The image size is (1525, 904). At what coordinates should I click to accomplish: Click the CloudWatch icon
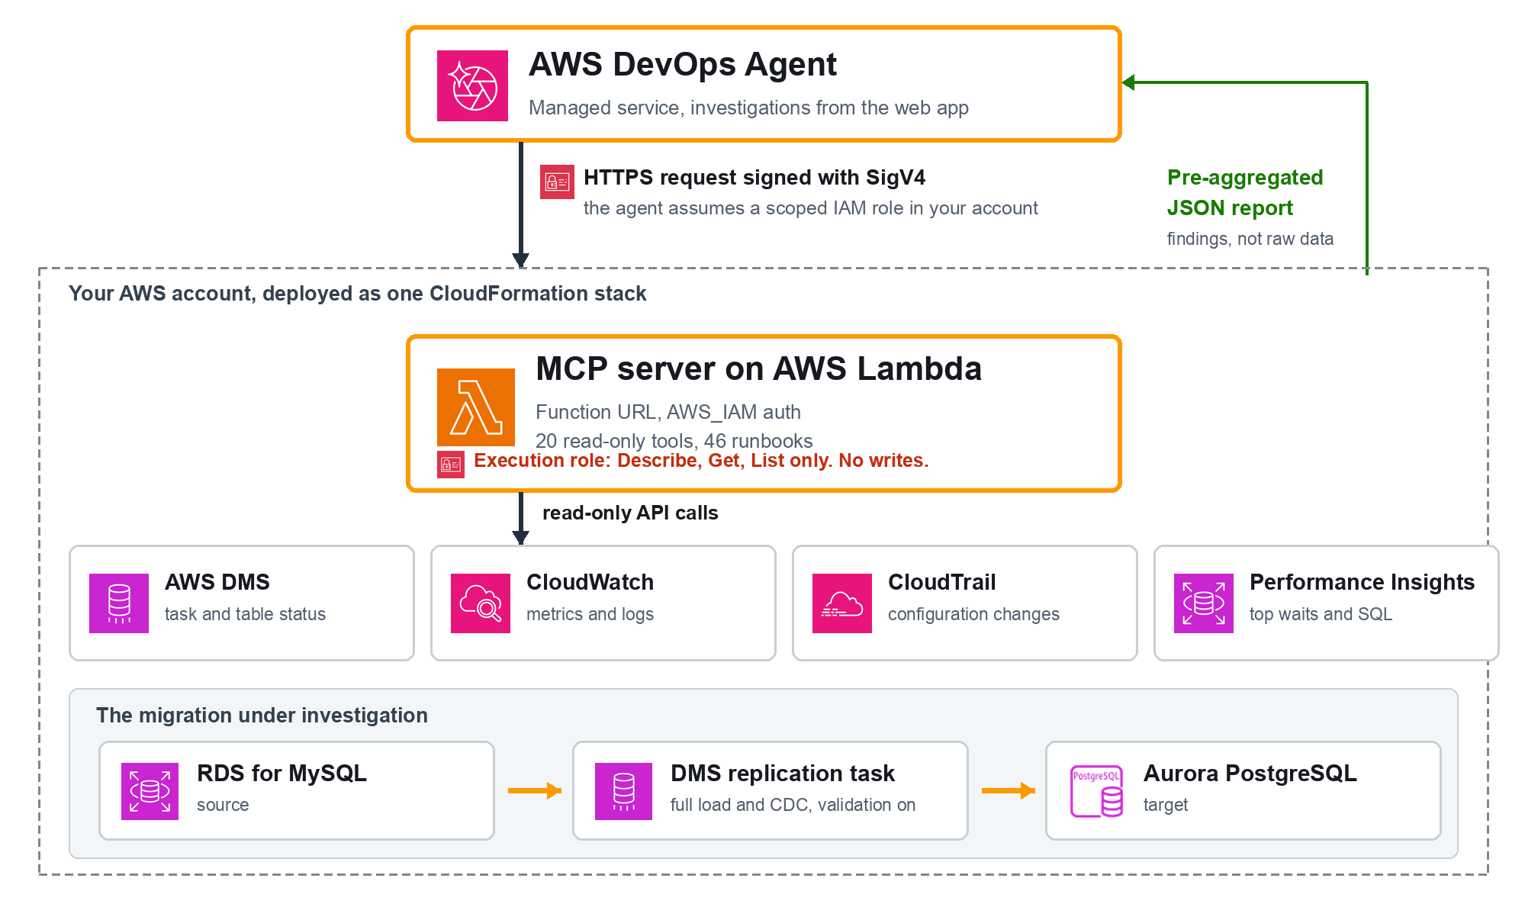pyautogui.click(x=481, y=603)
